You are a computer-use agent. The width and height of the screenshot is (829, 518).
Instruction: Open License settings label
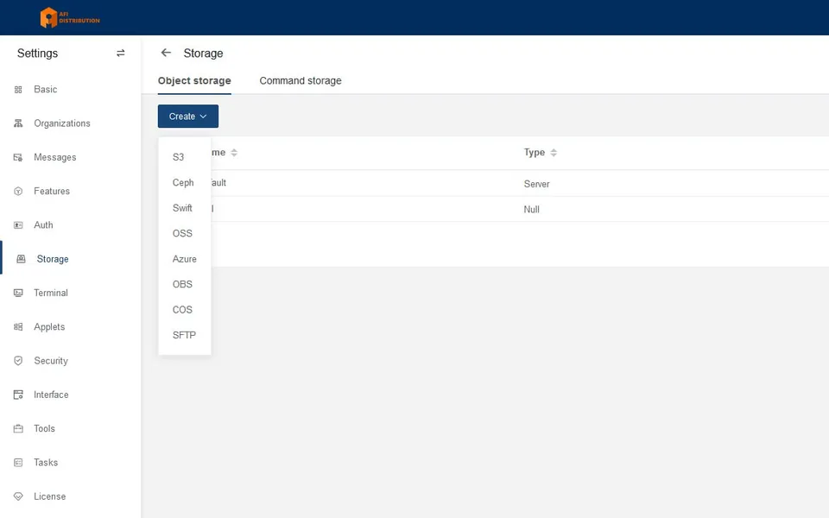(x=50, y=496)
